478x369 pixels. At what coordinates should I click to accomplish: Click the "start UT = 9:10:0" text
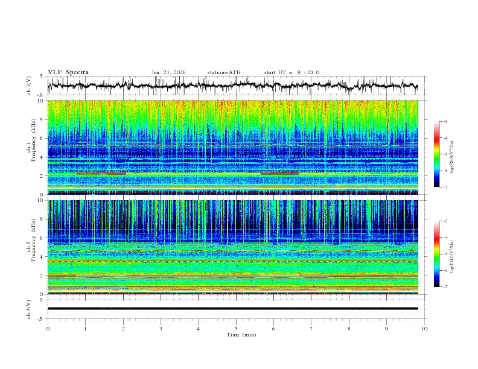coord(292,72)
